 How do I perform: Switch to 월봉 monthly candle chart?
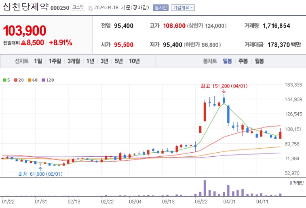coord(260,61)
